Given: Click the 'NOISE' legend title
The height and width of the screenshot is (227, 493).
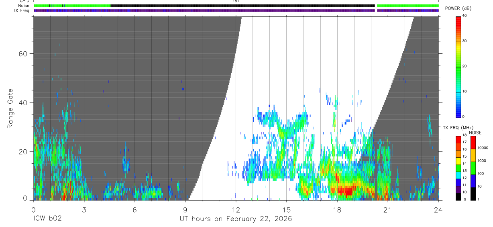Looking at the screenshot, I should pos(475,133).
